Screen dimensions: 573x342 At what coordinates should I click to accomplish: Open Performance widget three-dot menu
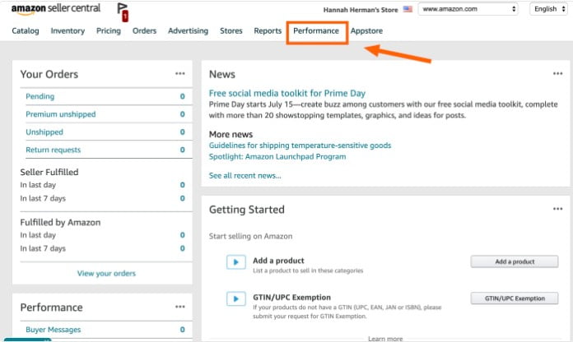[179, 307]
